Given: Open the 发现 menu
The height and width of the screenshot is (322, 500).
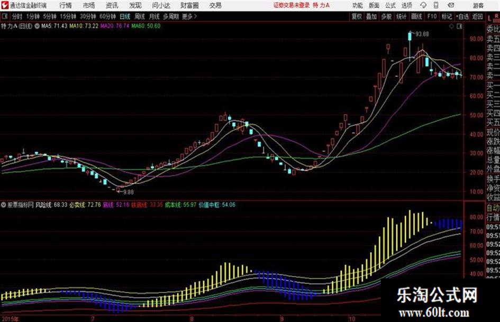Looking at the screenshot, I should pos(135,5).
